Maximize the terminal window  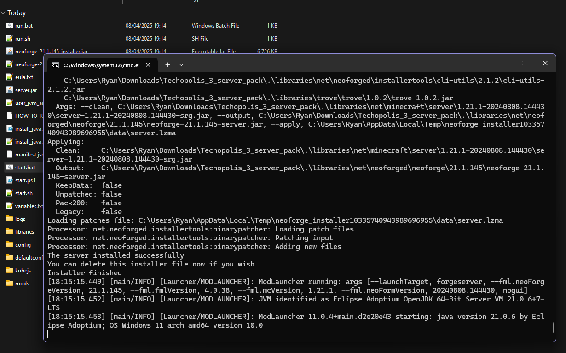click(x=524, y=63)
